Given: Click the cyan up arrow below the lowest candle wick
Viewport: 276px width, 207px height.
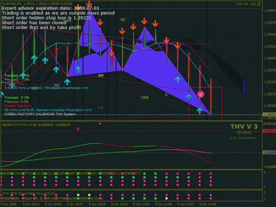Looking at the screenshot, I should click(200, 111).
